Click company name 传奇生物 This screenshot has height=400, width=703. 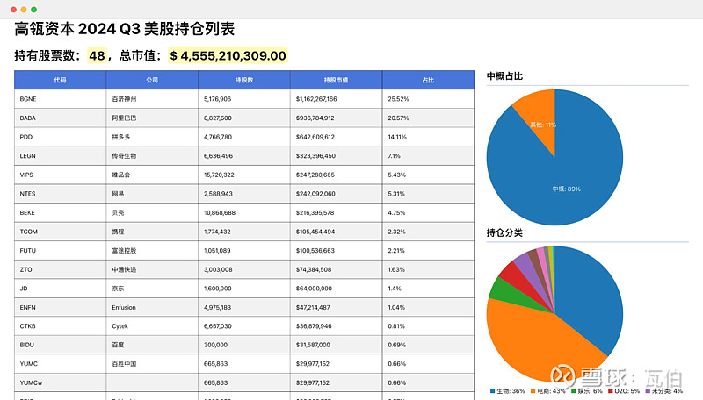pos(124,156)
